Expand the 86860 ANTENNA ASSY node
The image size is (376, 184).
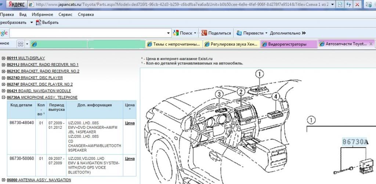click(3, 180)
